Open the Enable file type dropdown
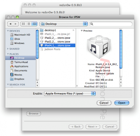 (70, 93)
